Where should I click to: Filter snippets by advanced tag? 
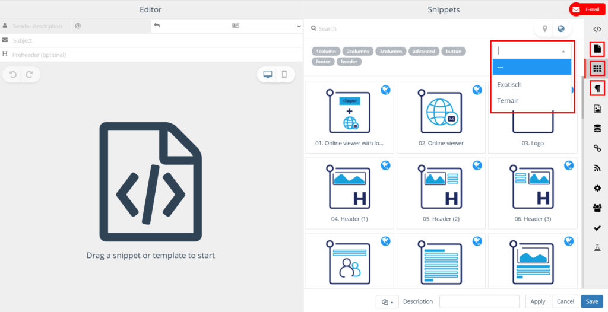(424, 51)
